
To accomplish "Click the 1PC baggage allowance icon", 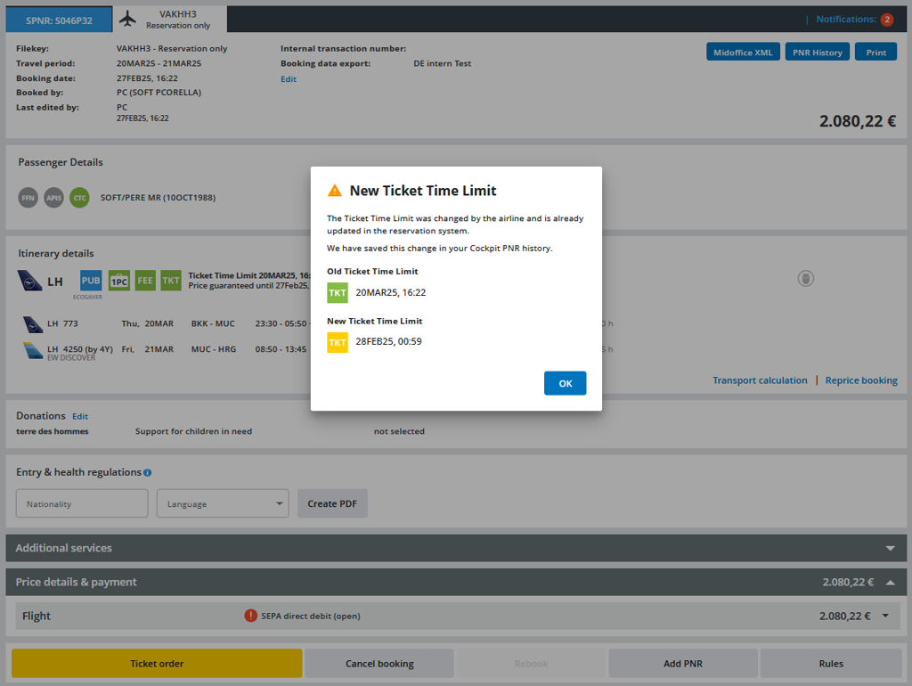I will point(119,281).
